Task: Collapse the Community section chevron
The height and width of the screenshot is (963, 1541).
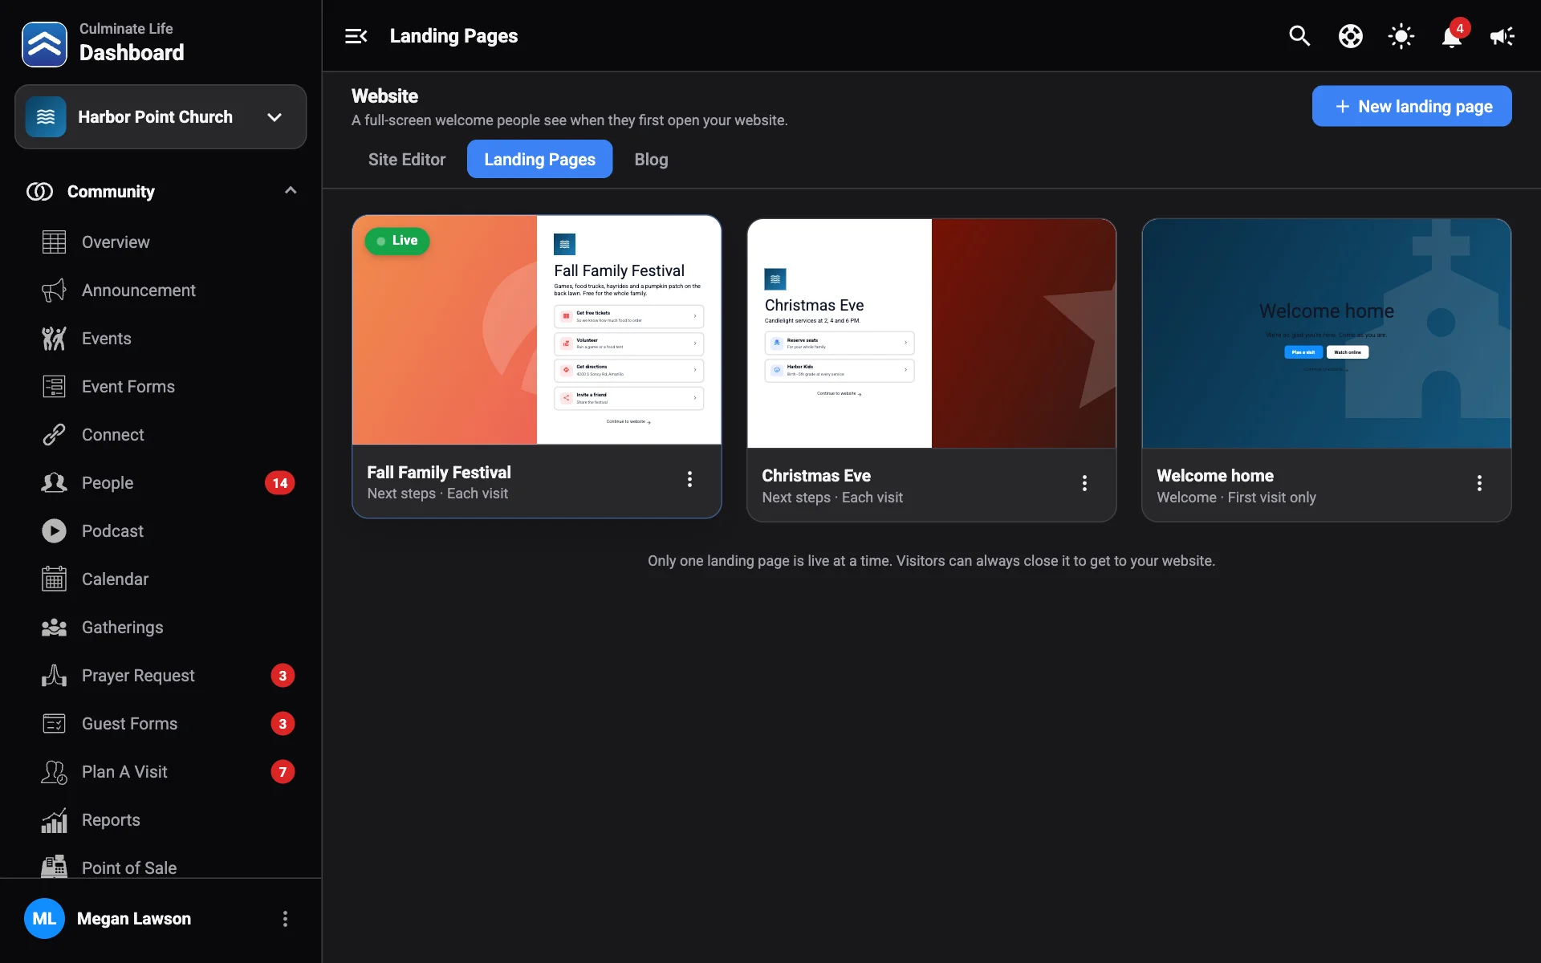Action: point(291,191)
